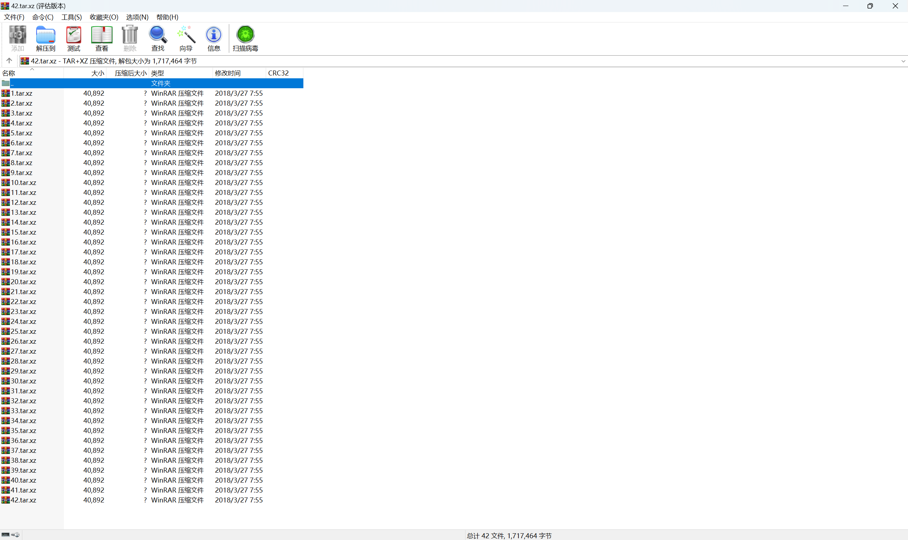This screenshot has height=540, width=908.
Task: Go up one level with arrow icon
Action: 9,61
